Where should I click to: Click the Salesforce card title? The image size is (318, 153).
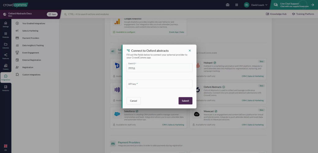tap(129, 111)
